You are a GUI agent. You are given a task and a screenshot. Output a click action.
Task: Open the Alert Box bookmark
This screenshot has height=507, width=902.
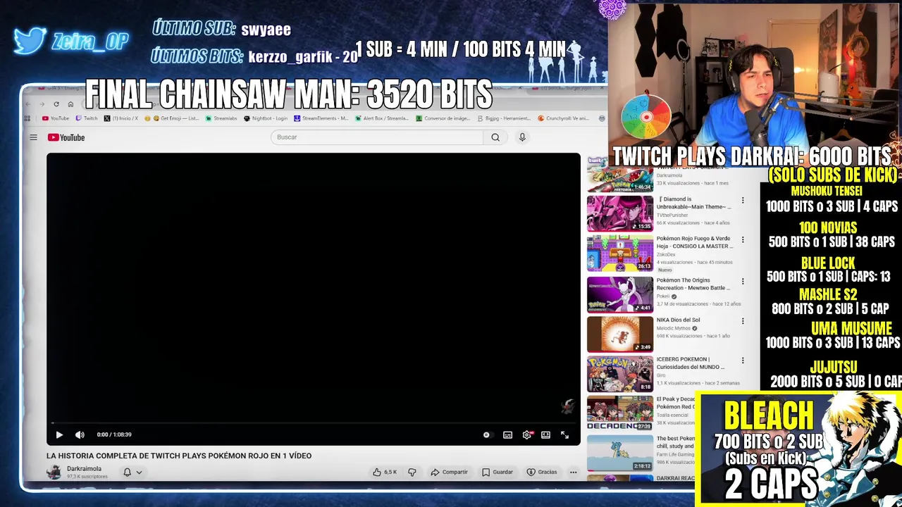[x=382, y=118]
